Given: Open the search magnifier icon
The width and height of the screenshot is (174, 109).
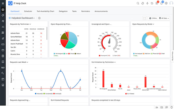Looking at the screenshot, I should point(138,3).
